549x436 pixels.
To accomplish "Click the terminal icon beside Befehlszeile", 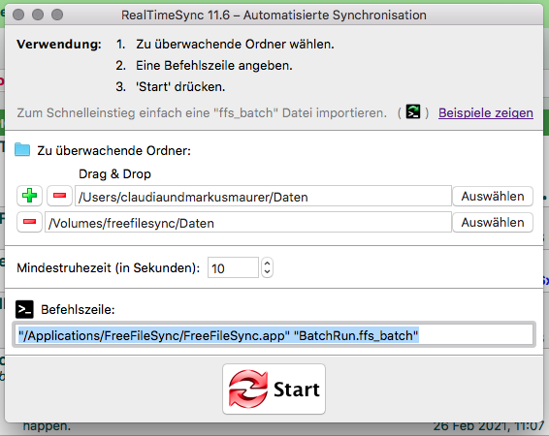I will [24, 309].
